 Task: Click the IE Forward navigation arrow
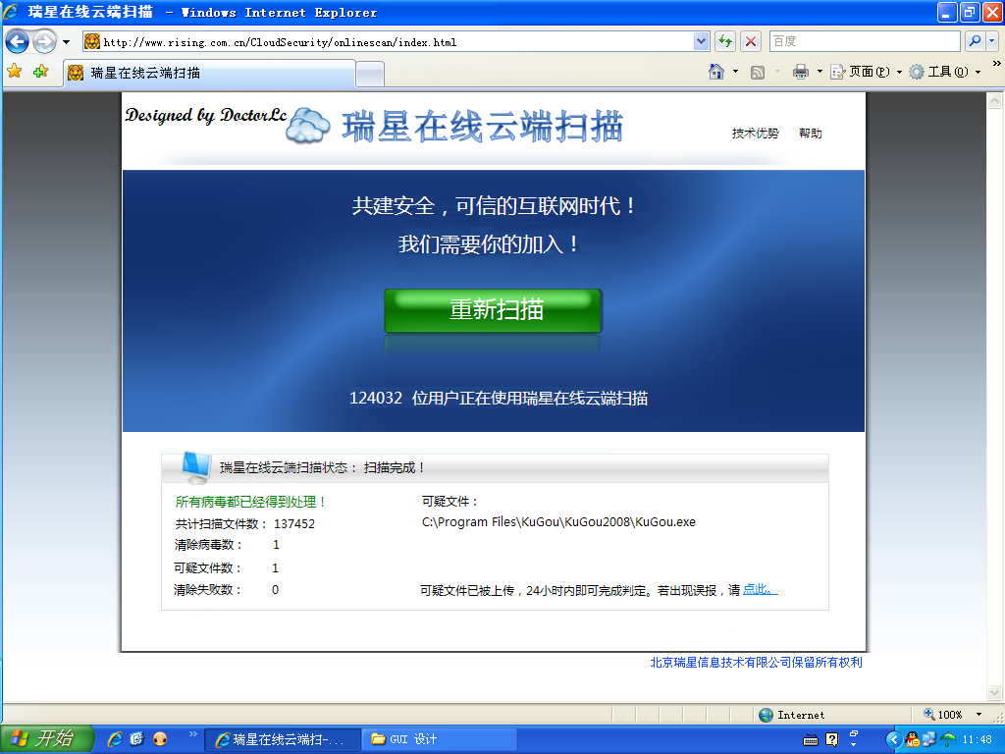44,42
